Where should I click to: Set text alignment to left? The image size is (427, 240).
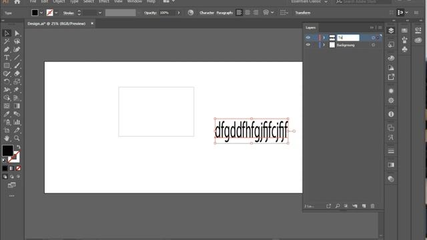pos(239,13)
